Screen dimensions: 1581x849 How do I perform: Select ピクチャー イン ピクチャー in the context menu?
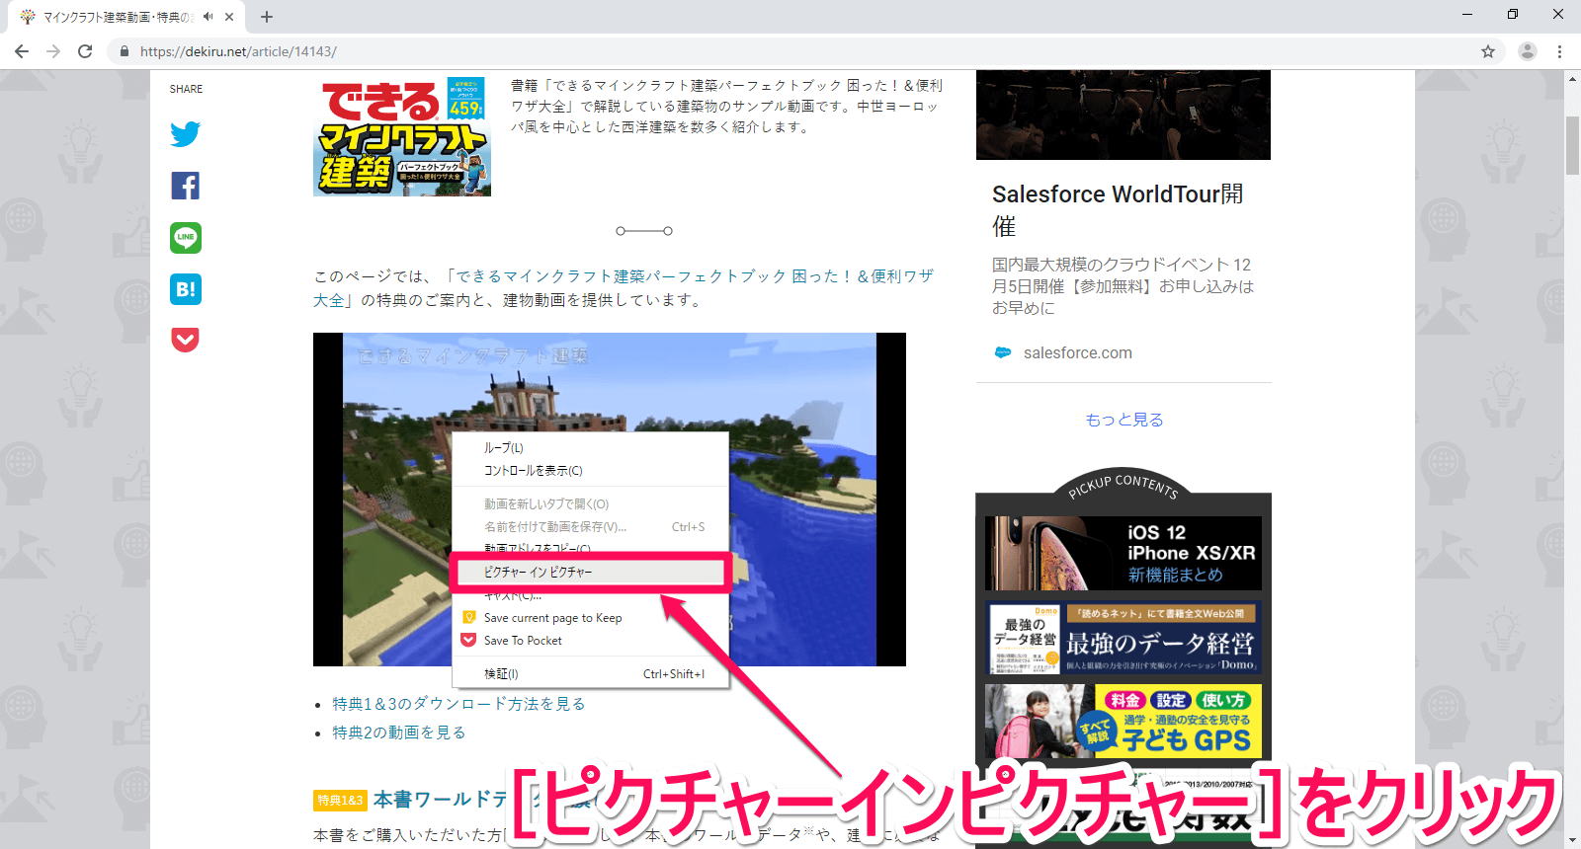tap(539, 572)
